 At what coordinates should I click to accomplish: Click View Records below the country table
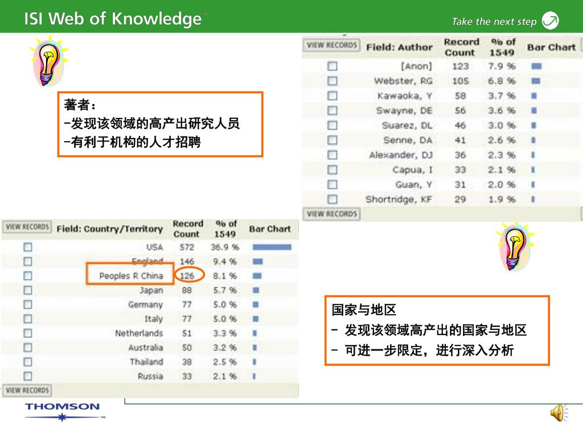tap(27, 390)
